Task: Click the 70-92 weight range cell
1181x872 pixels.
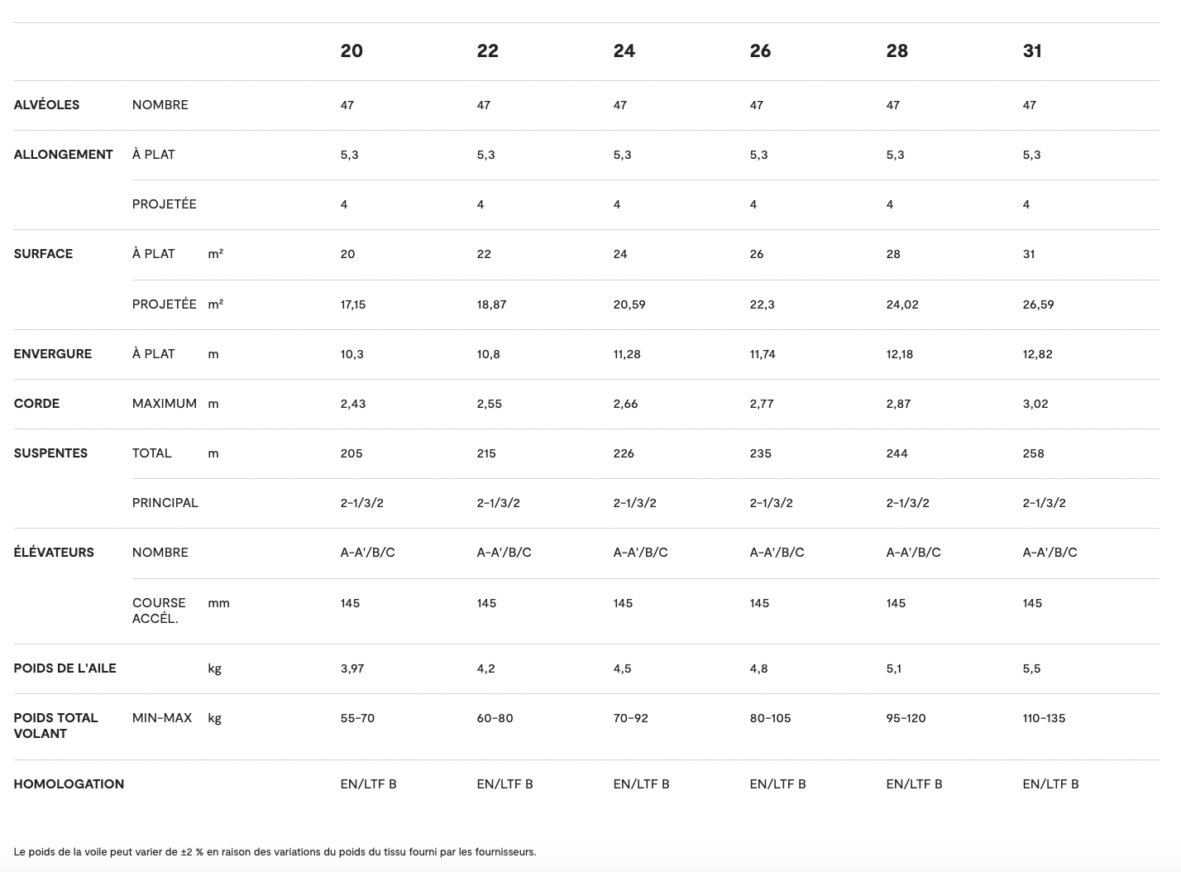Action: (x=631, y=718)
